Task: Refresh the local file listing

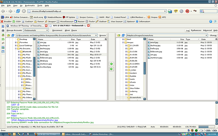Action: pyautogui.click(x=13, y=35)
